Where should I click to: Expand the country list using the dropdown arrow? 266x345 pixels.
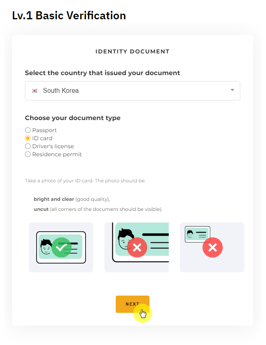[x=232, y=90]
